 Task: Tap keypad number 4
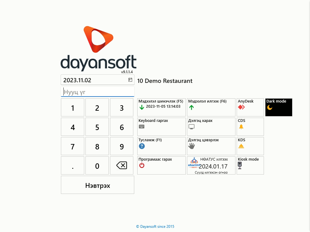pos(72,127)
